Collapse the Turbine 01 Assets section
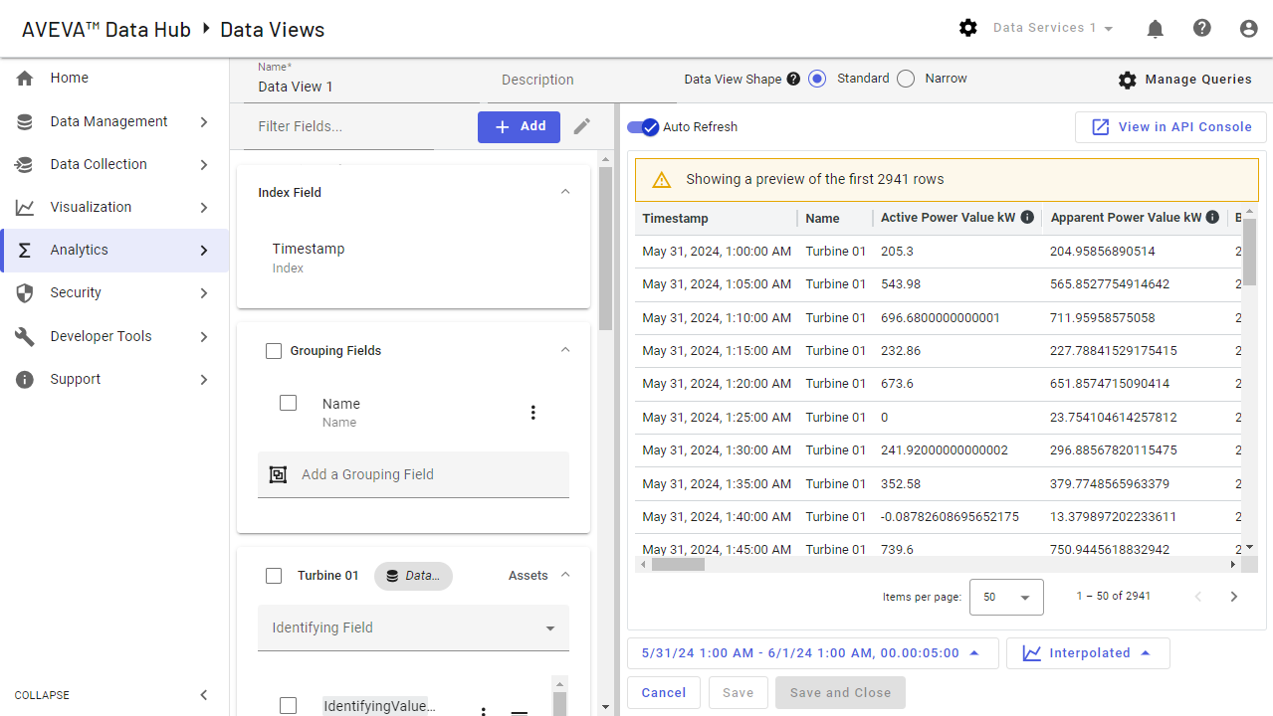Image resolution: width=1273 pixels, height=716 pixels. 565,575
